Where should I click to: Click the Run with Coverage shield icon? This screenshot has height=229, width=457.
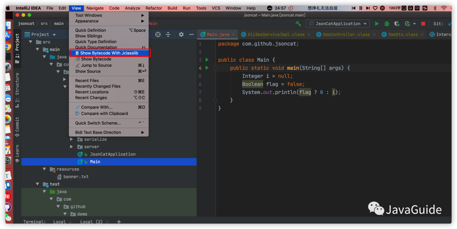pos(396,24)
